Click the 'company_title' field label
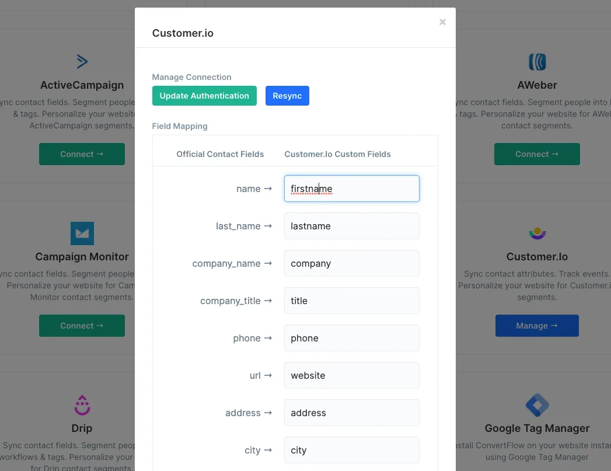611x471 pixels. point(231,301)
